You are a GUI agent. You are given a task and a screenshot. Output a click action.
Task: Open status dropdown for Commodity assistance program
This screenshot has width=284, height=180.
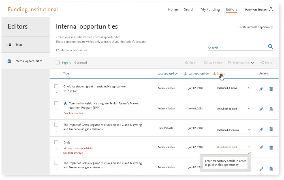coord(234,109)
